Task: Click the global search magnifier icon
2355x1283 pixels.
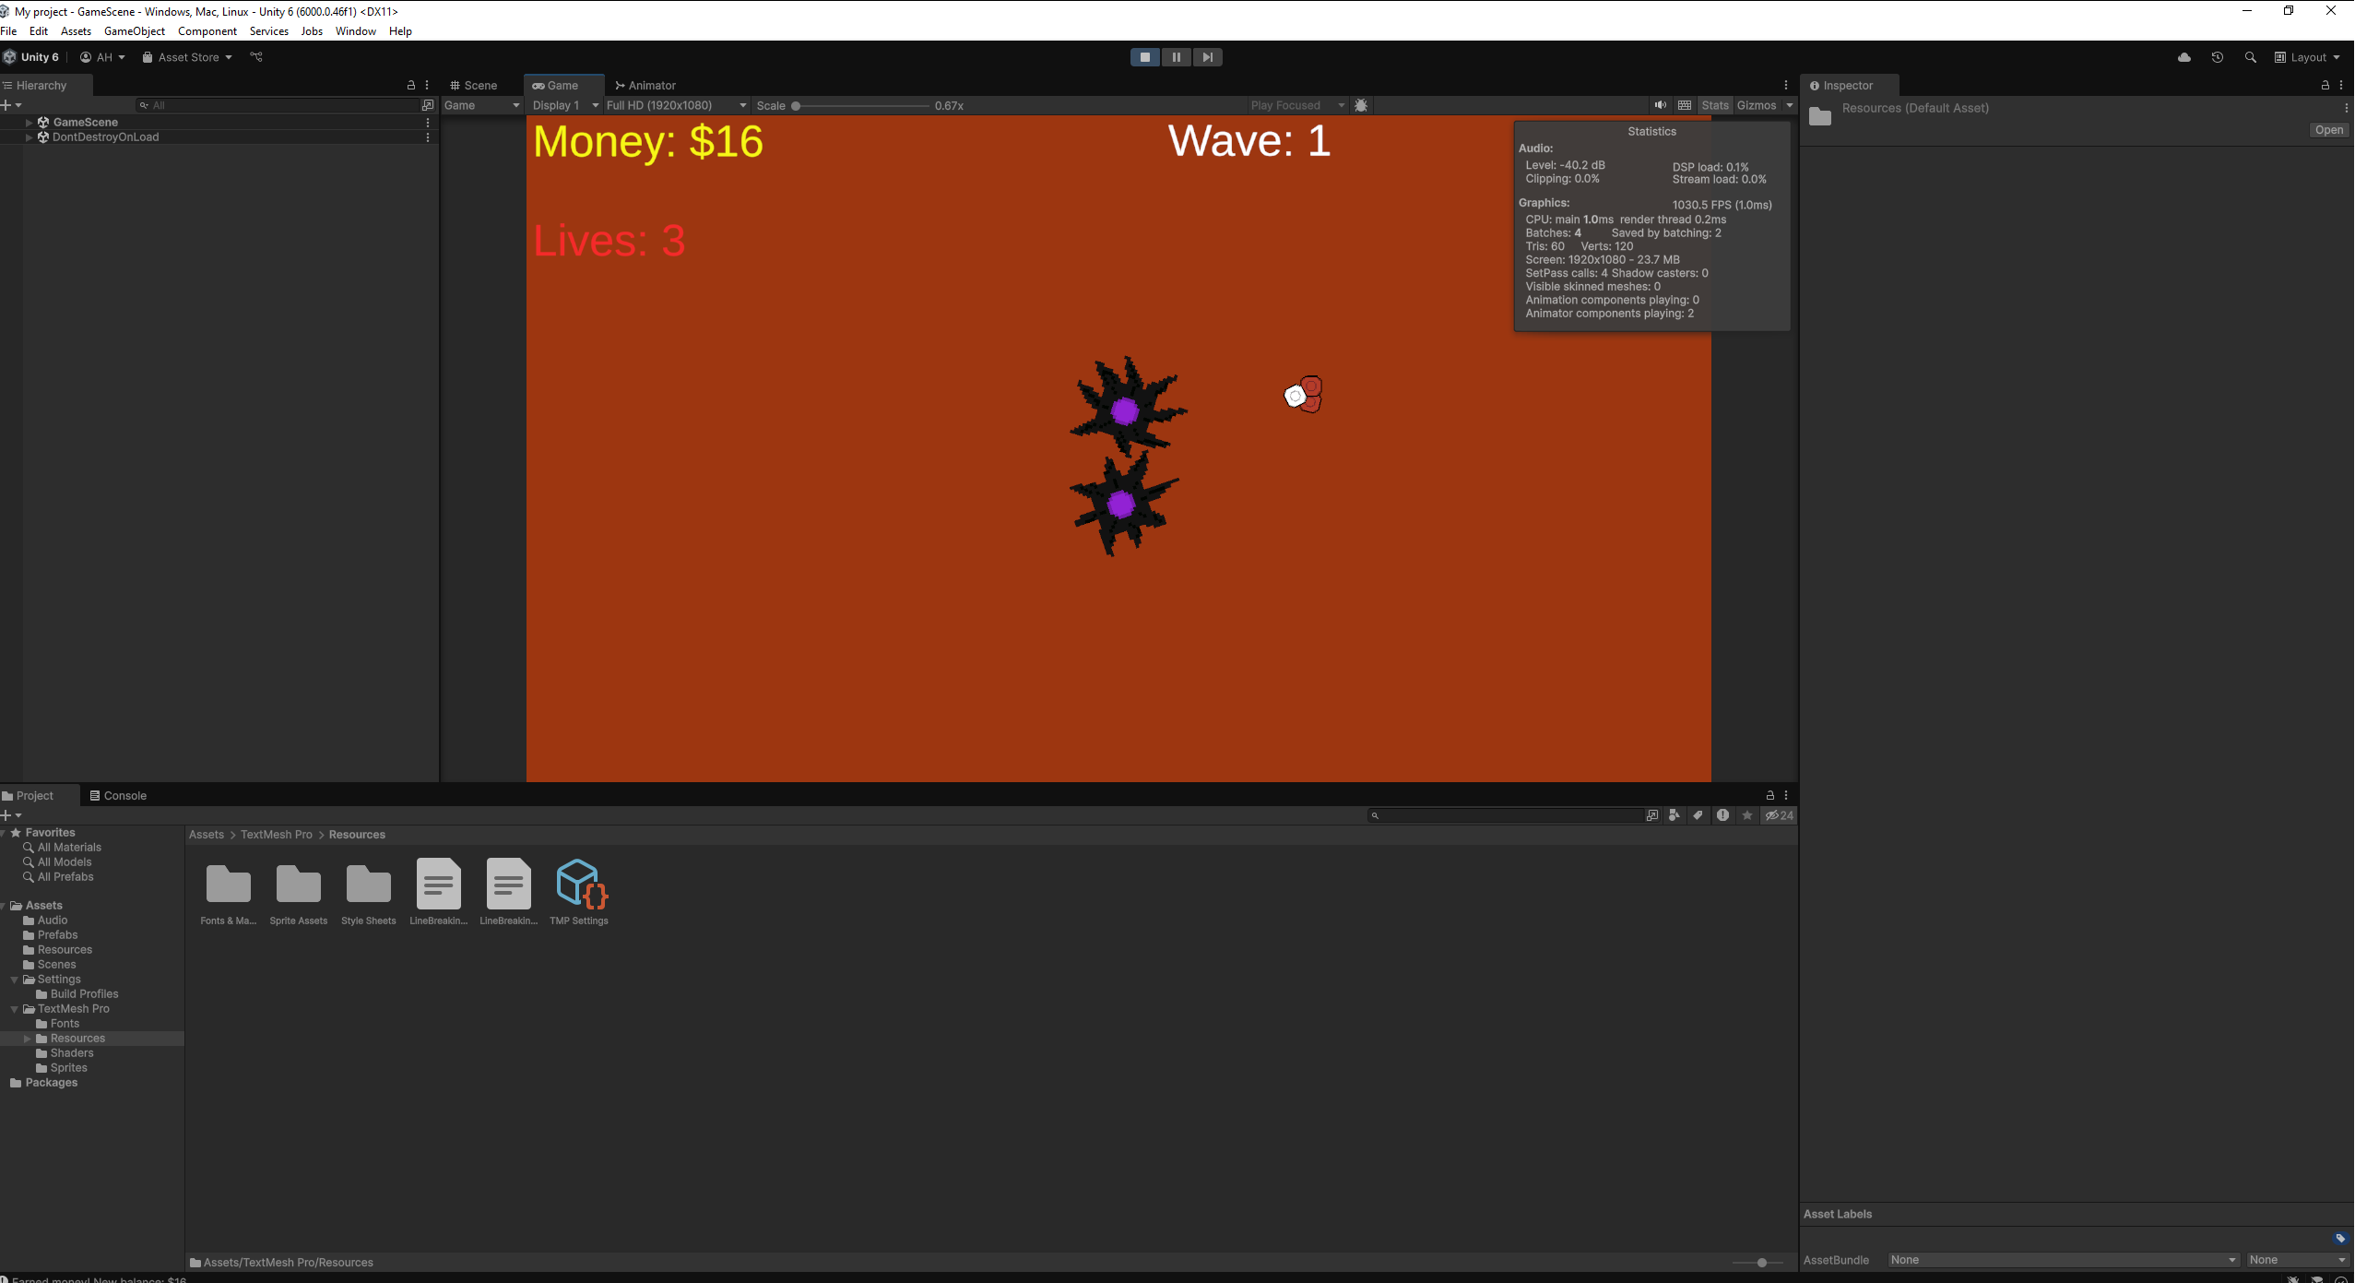Action: [2250, 57]
